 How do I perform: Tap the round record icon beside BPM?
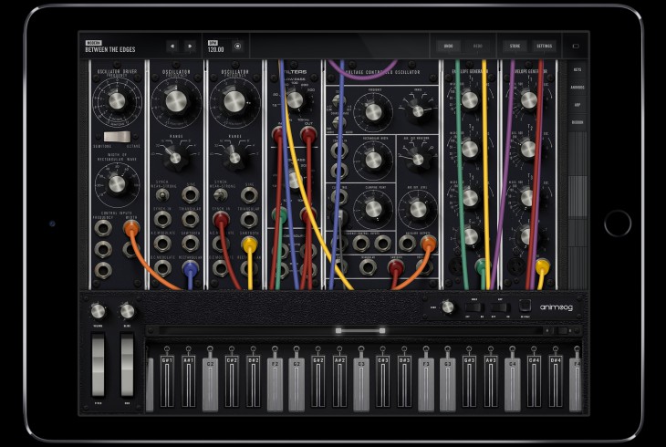coord(238,46)
